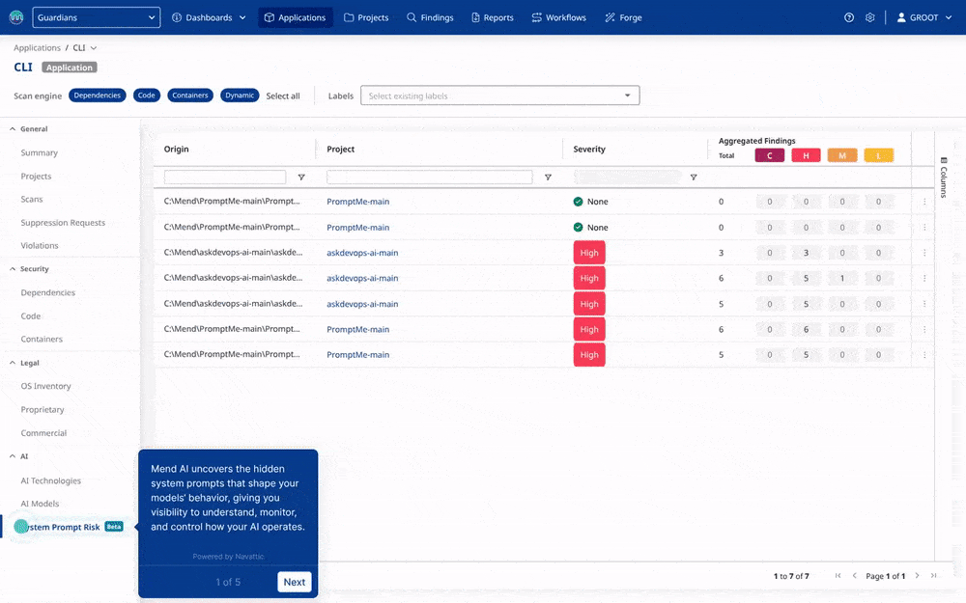This screenshot has width=966, height=603.
Task: Click the red High severity column badge
Action: pos(806,155)
